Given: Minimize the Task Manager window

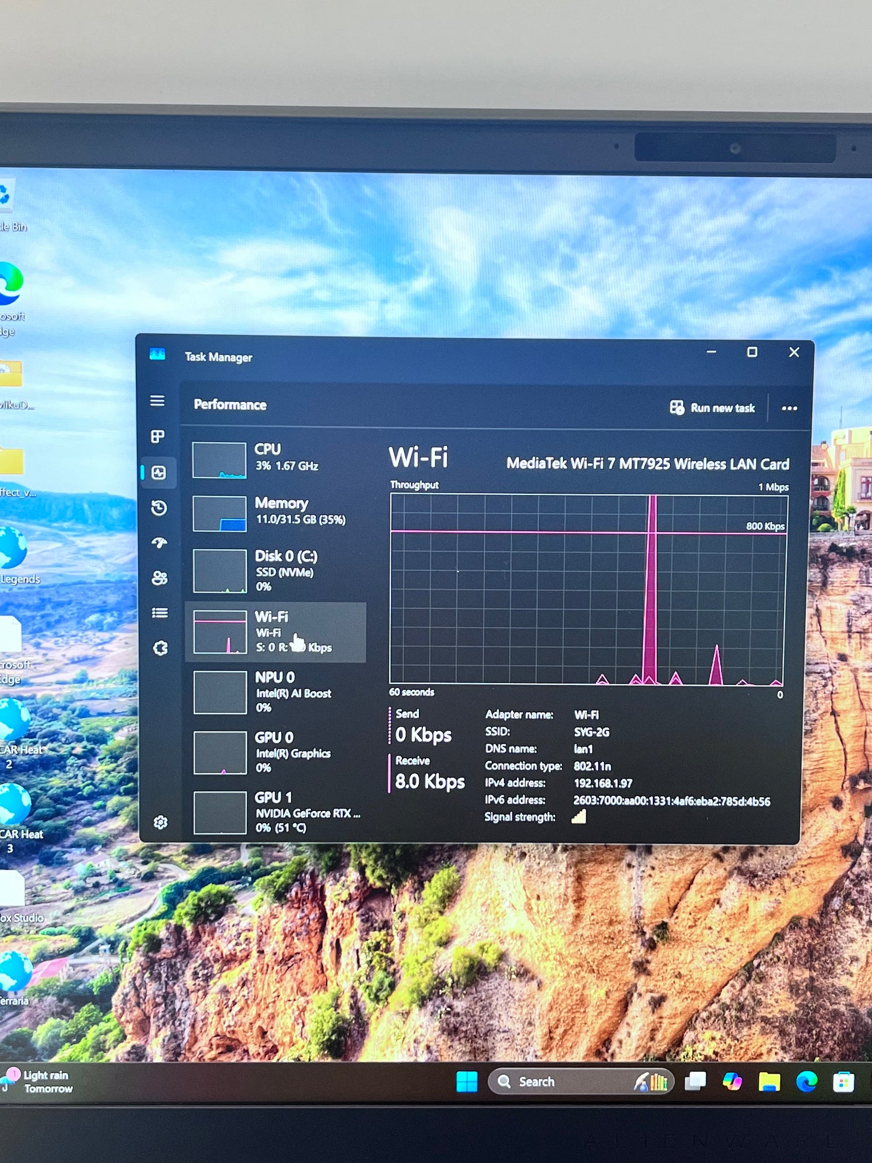Looking at the screenshot, I should [x=711, y=352].
